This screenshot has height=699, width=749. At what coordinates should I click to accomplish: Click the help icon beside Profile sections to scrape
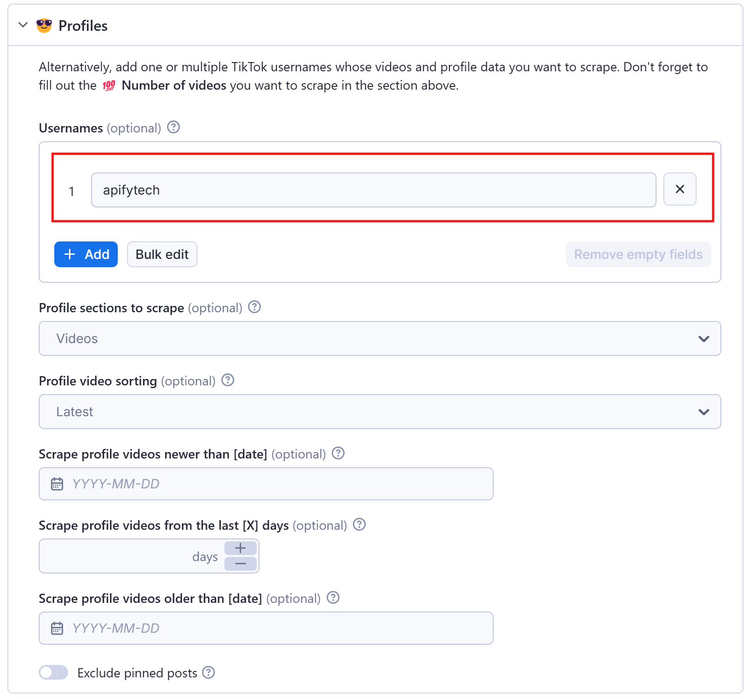254,307
